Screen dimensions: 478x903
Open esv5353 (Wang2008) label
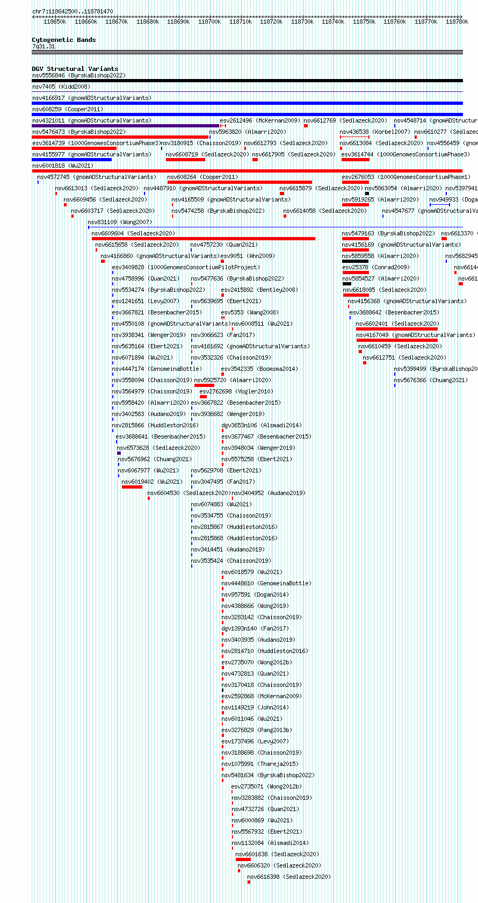pyautogui.click(x=249, y=312)
